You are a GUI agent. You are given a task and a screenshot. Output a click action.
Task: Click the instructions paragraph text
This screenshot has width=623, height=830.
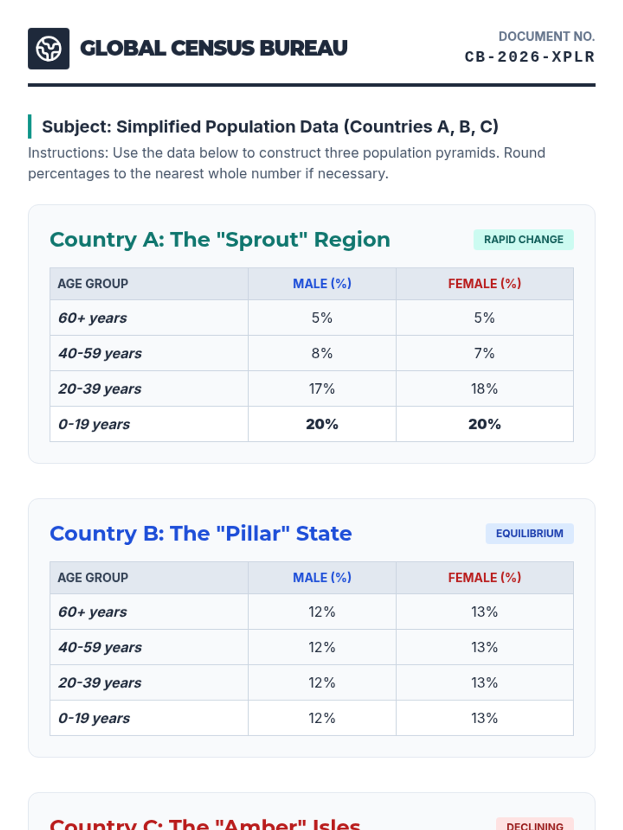click(286, 163)
